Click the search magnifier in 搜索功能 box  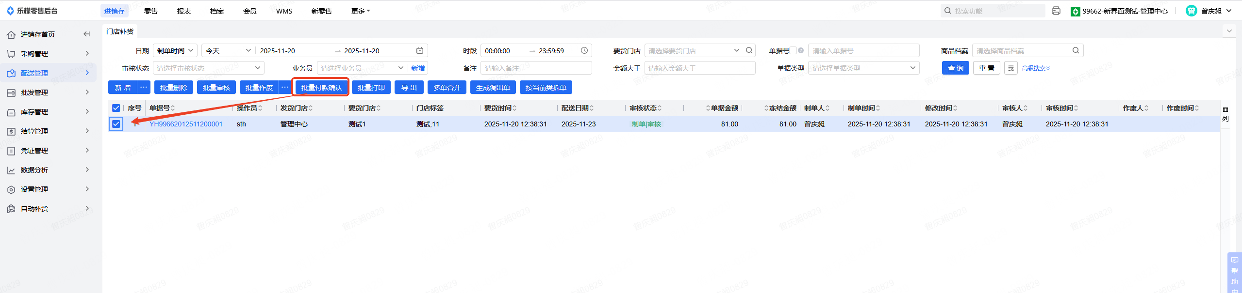tap(947, 11)
